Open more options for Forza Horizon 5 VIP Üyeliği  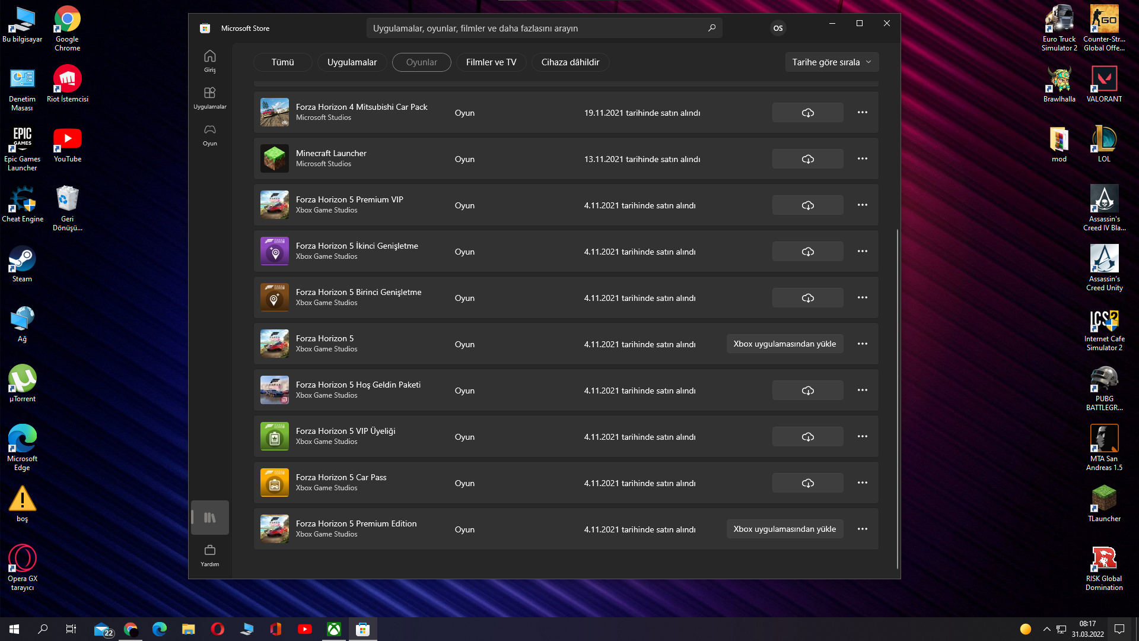coord(862,437)
